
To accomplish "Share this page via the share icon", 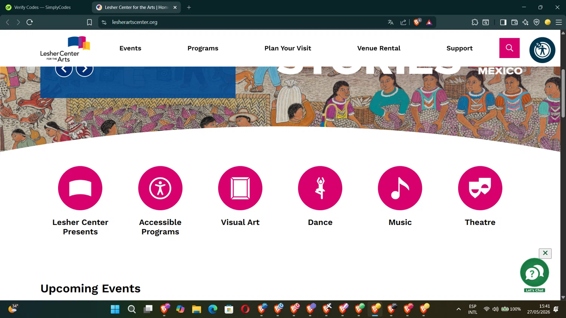I will (x=403, y=22).
